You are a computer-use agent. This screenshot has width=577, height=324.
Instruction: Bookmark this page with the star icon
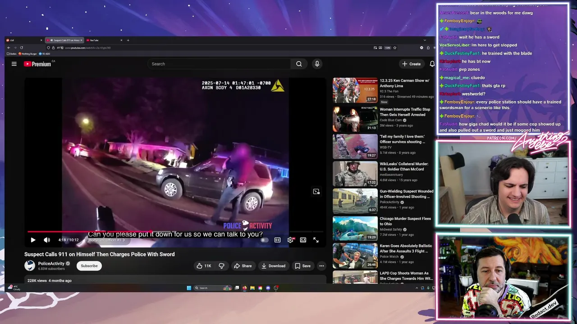tap(395, 48)
